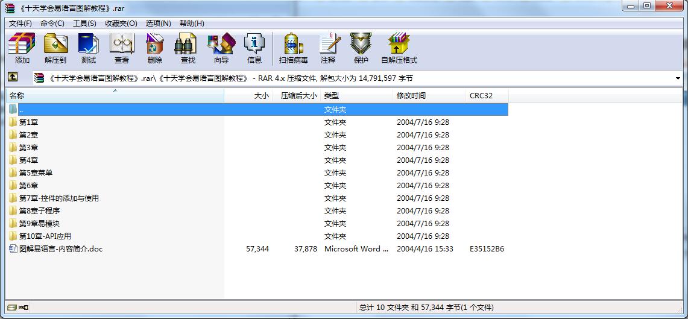Click the 解压到 (Extract To) icon
The width and height of the screenshot is (688, 319).
coord(55,48)
